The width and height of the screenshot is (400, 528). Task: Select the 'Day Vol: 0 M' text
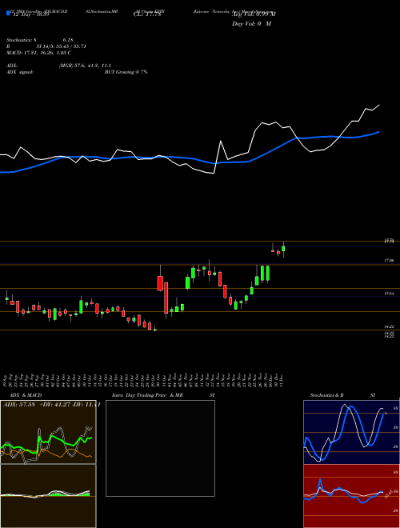pyautogui.click(x=251, y=24)
